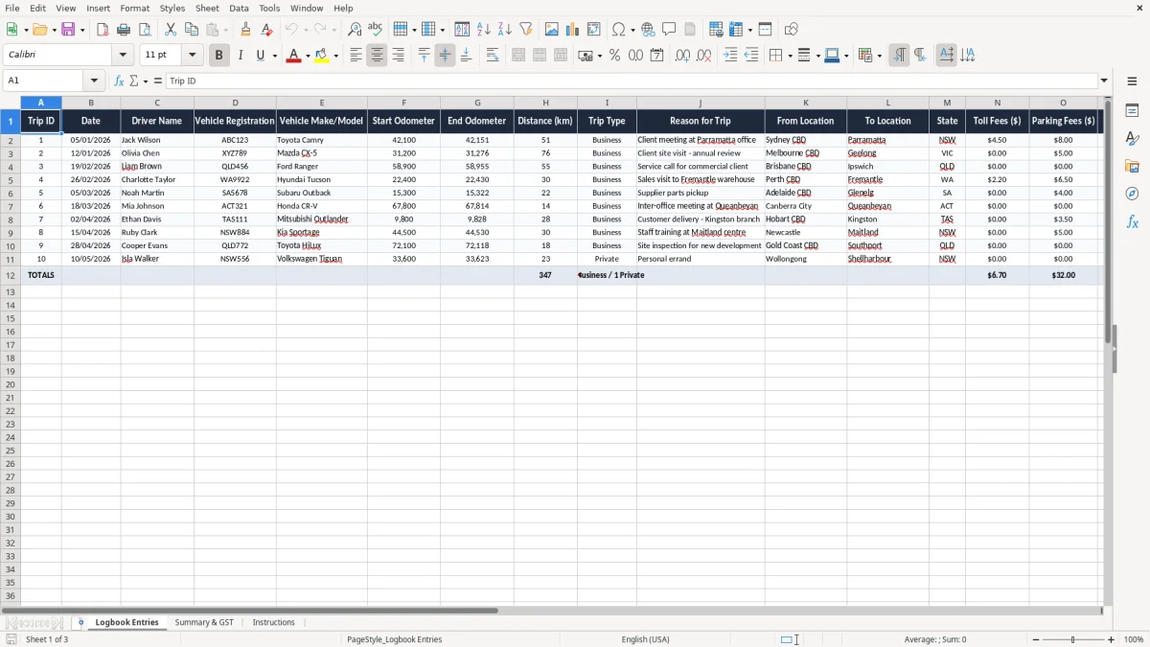Click the Format as Percent icon
The image size is (1150, 647).
click(614, 56)
